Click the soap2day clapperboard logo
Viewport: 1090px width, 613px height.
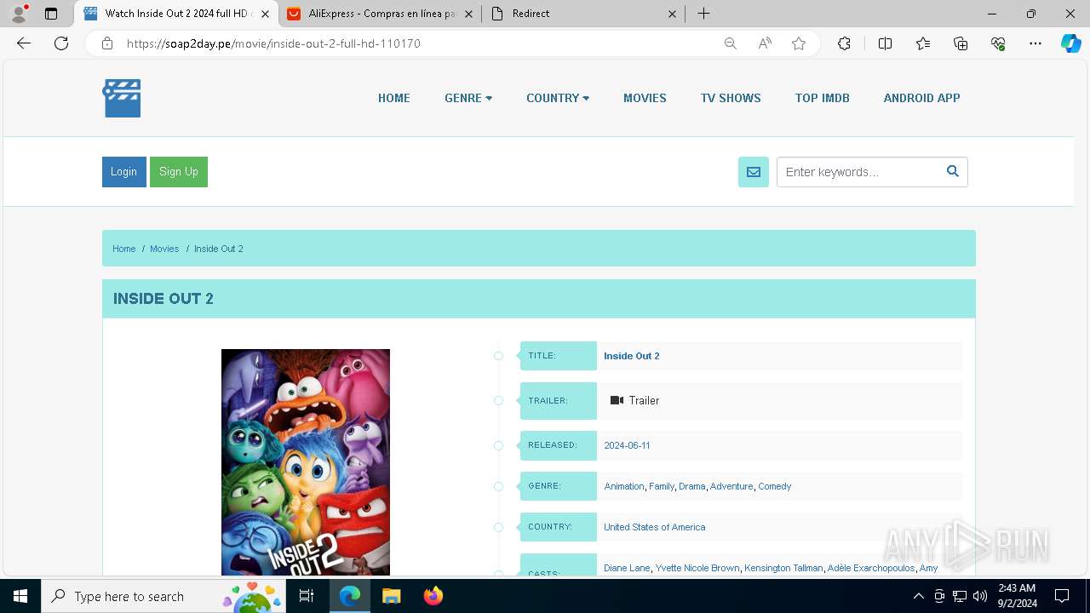click(122, 98)
